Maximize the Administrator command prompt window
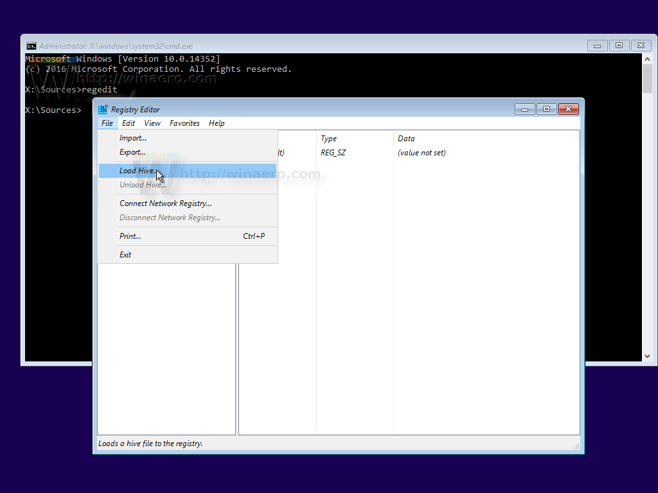The width and height of the screenshot is (658, 493). 619,46
